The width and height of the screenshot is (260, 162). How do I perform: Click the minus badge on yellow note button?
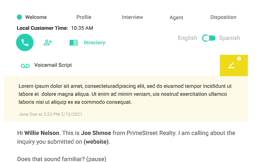239,59
